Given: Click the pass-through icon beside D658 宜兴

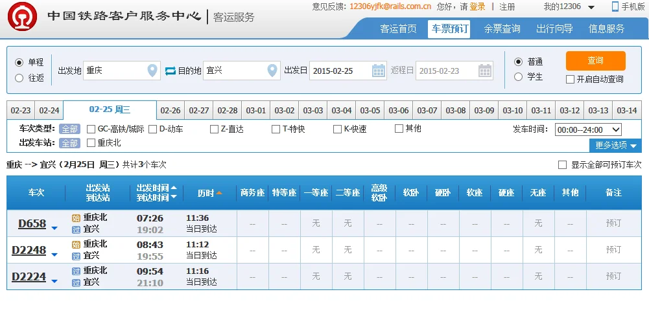Looking at the screenshot, I should coord(76,230).
